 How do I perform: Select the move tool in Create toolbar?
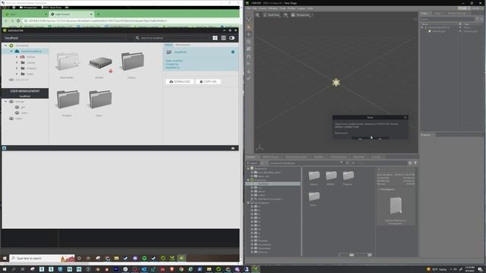pyautogui.click(x=248, y=34)
